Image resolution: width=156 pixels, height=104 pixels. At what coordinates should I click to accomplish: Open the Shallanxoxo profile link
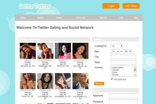(x=45, y=90)
